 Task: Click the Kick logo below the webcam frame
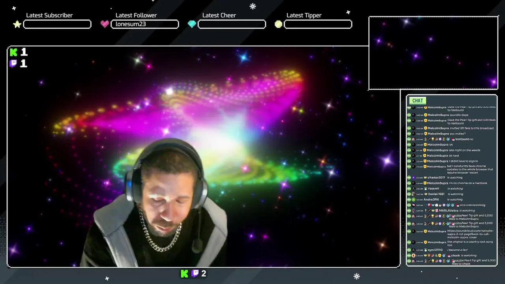184,273
